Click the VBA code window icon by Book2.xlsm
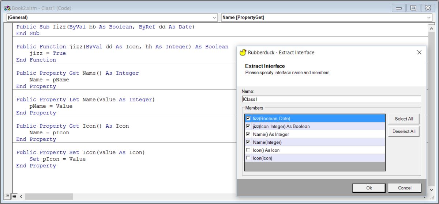 7,8
